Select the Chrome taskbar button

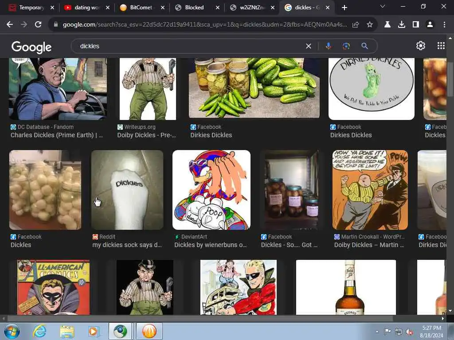[x=120, y=331]
